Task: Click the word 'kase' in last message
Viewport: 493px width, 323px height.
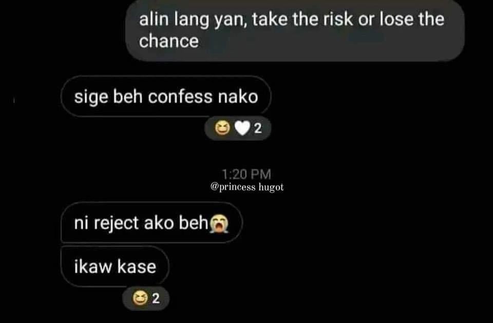Action: coord(137,266)
